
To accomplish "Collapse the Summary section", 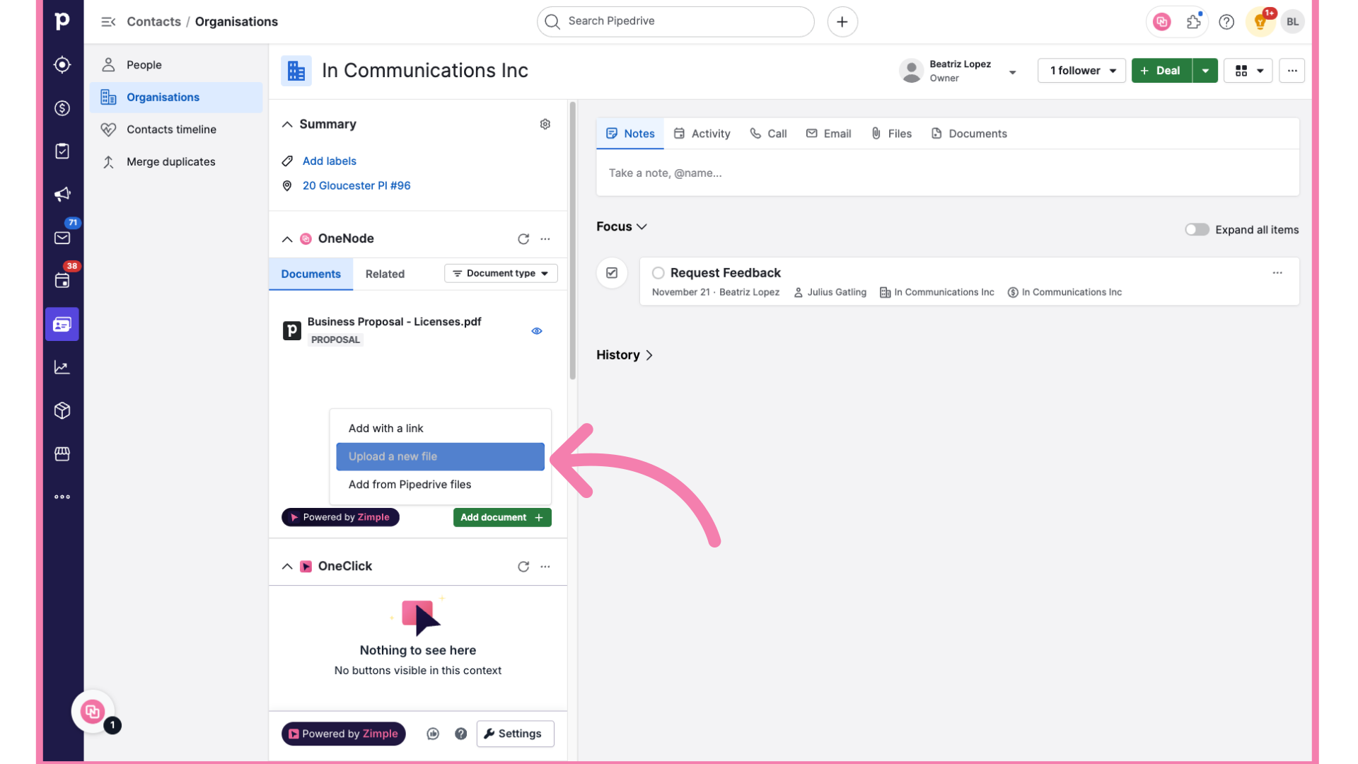I will [287, 125].
